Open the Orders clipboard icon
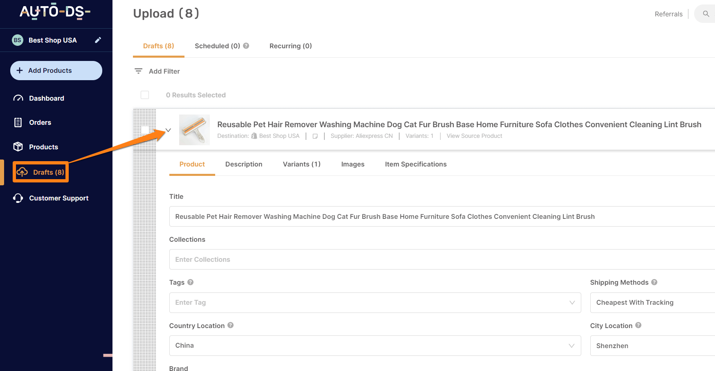This screenshot has width=715, height=371. point(18,122)
